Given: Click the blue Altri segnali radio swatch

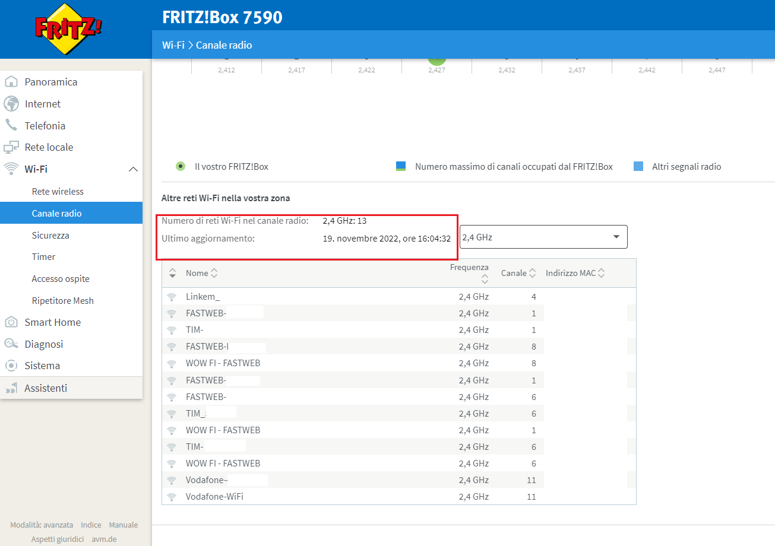Looking at the screenshot, I should pos(638,166).
